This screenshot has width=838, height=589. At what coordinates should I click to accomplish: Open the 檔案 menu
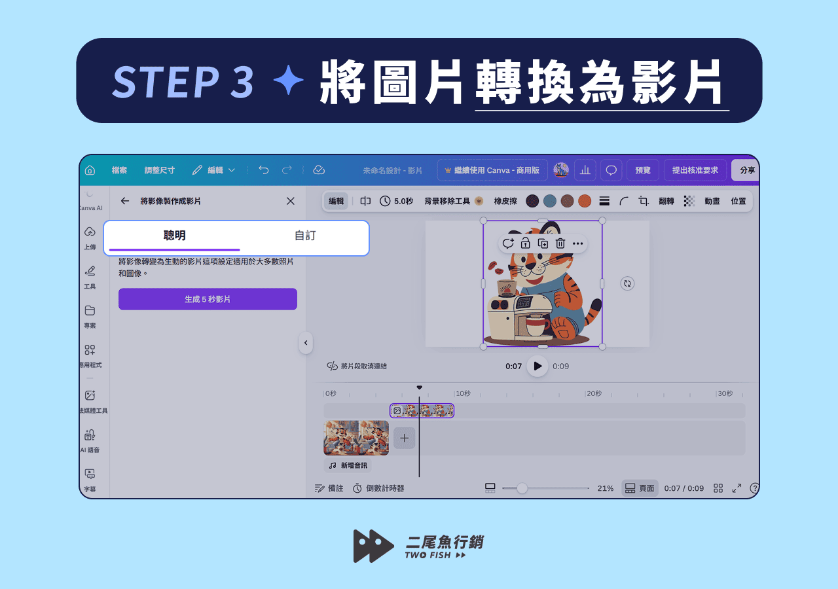coord(119,170)
